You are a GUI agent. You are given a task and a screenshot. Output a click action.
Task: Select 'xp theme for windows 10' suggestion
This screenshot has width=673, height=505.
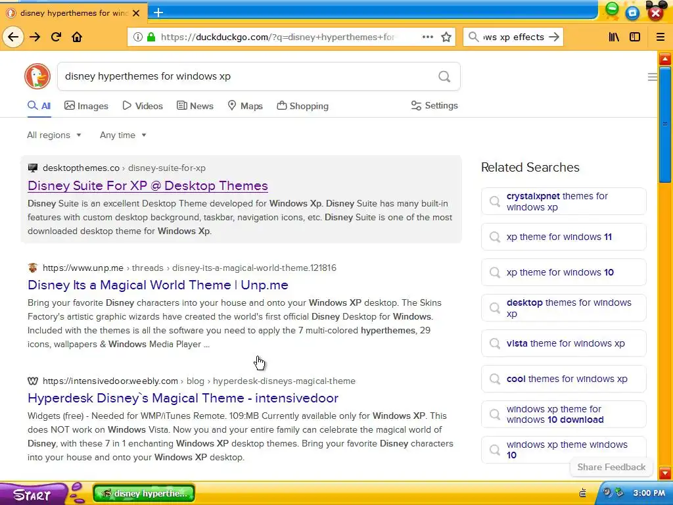(563, 272)
